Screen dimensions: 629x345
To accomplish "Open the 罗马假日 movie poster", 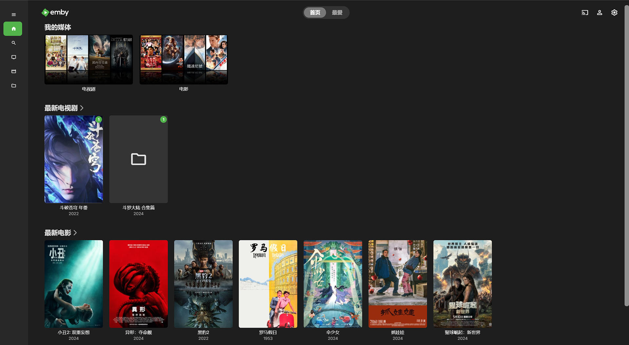I will (x=268, y=284).
